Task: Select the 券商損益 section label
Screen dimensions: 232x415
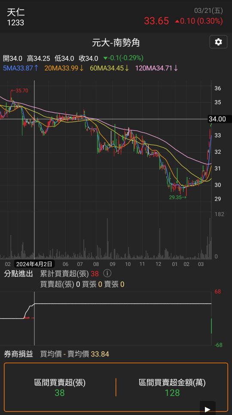Action: click(x=18, y=354)
